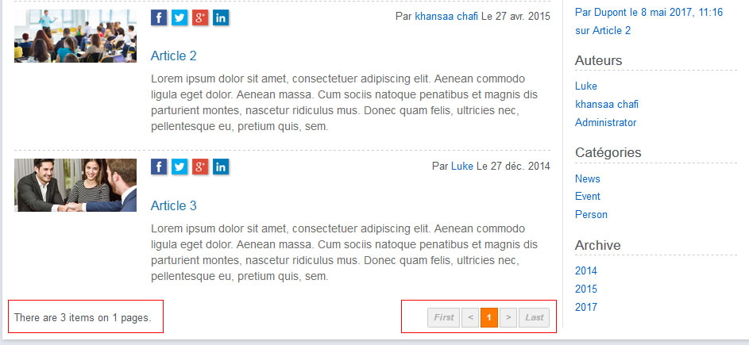Share Article 3 on Facebook

tap(159, 167)
